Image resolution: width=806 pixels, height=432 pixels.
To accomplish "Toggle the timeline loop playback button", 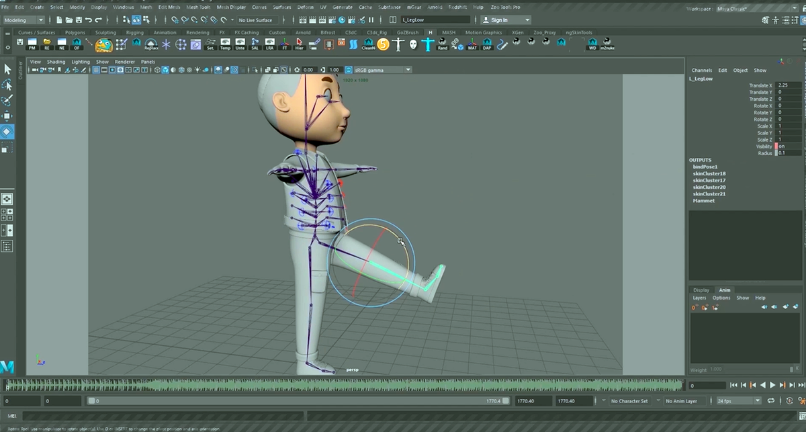I will 772,401.
